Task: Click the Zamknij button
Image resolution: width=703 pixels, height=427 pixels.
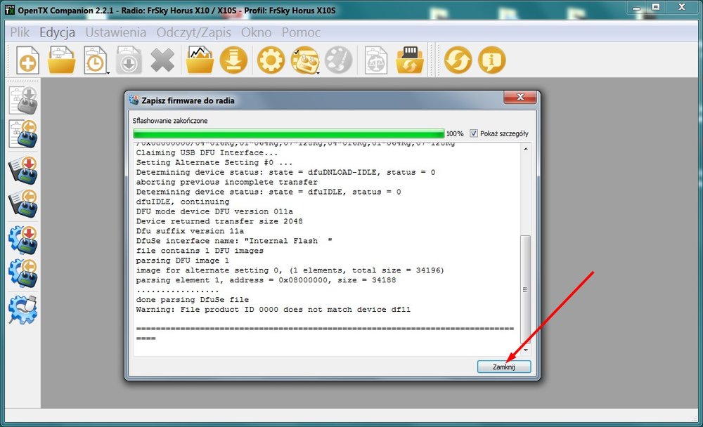Action: click(504, 367)
